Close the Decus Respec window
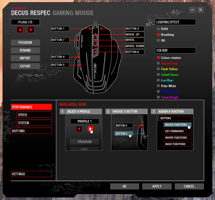This screenshot has width=215, height=200. click(200, 10)
